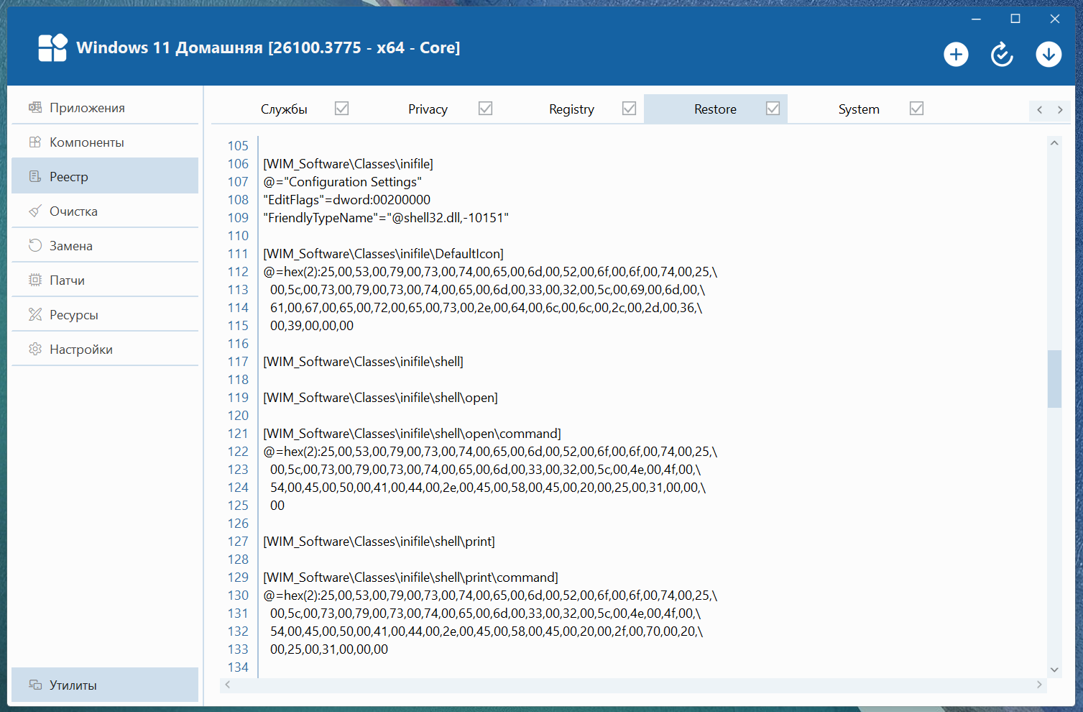Uncheck the Privacy tab checkbox

[486, 109]
